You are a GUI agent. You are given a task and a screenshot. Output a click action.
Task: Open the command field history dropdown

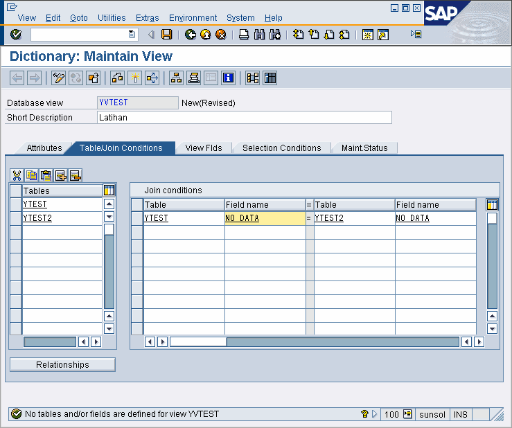tap(132, 34)
